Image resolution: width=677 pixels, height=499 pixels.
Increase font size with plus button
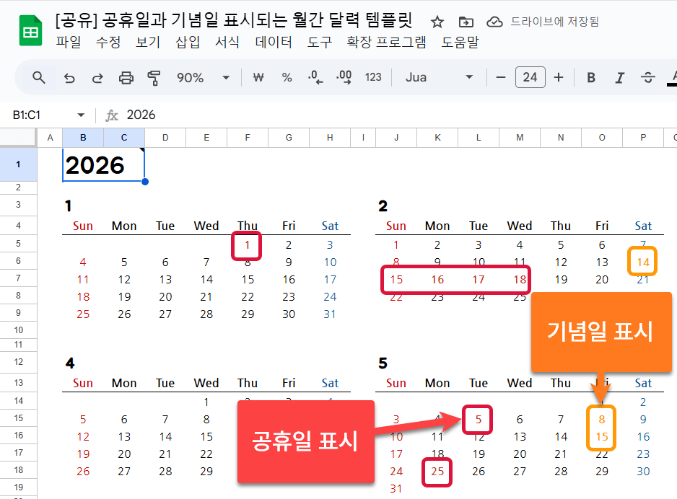click(x=559, y=77)
